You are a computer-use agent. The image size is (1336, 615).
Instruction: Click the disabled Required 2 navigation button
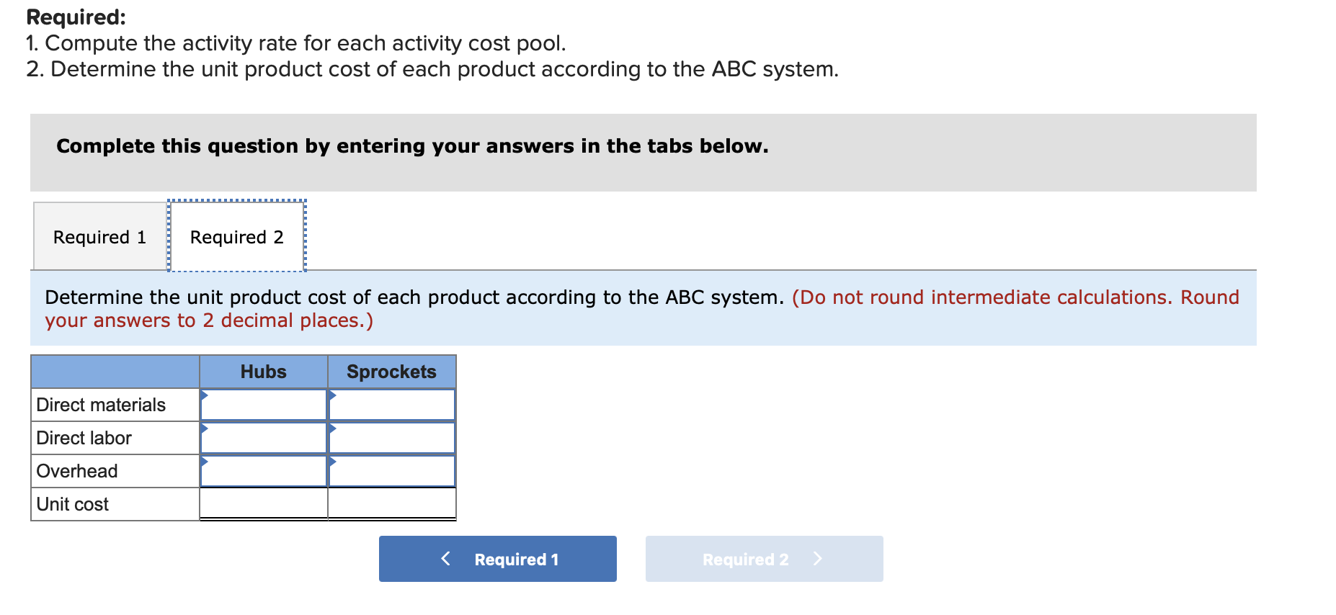764,558
